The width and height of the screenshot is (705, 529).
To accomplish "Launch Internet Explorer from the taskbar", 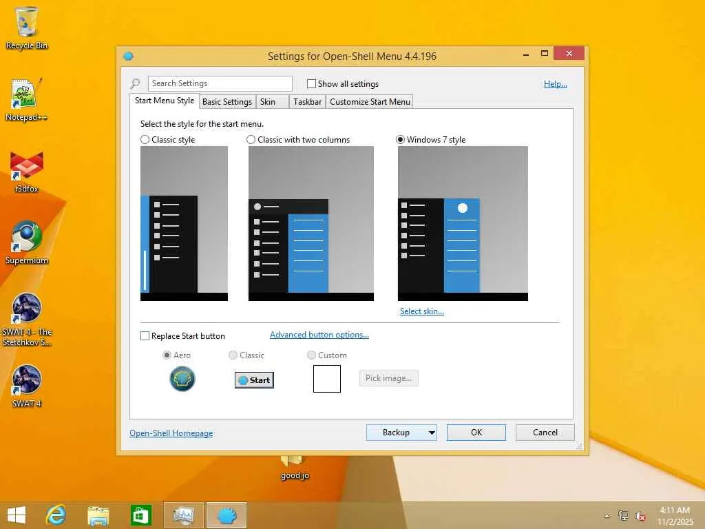I will pos(56,515).
